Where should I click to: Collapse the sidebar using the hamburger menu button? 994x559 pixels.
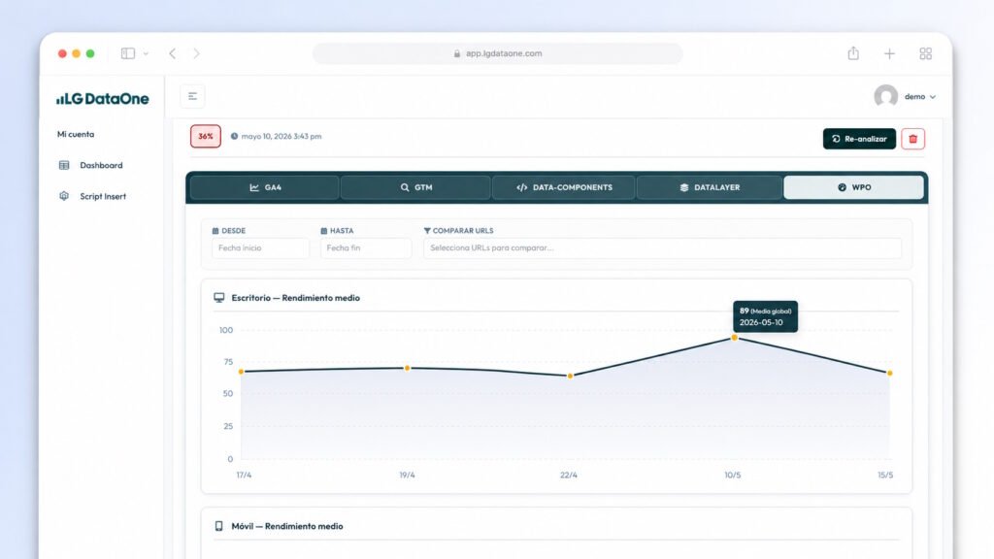192,96
